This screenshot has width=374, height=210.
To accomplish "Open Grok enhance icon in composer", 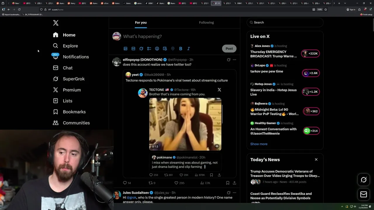I will tap(141, 49).
